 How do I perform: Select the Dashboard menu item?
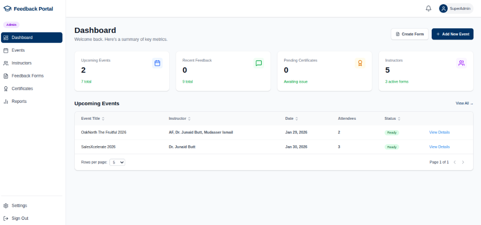point(31,38)
